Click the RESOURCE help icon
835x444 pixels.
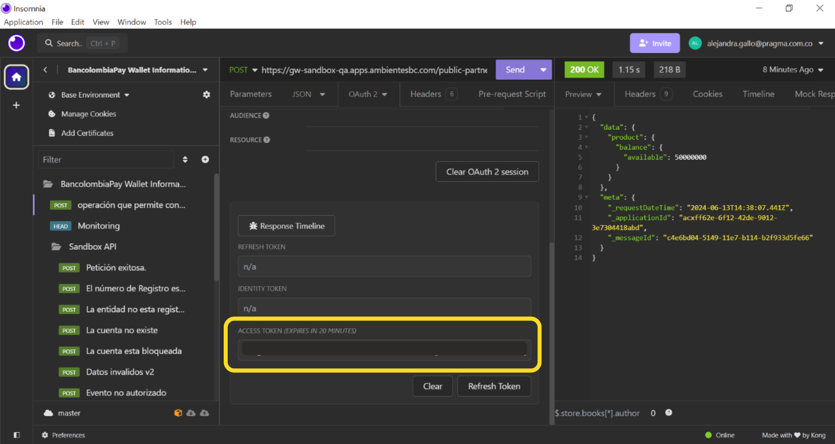267,140
